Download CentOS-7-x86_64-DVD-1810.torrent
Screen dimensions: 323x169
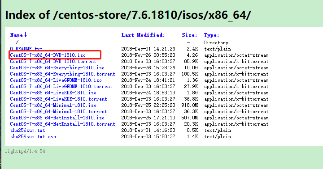[x=53, y=61]
